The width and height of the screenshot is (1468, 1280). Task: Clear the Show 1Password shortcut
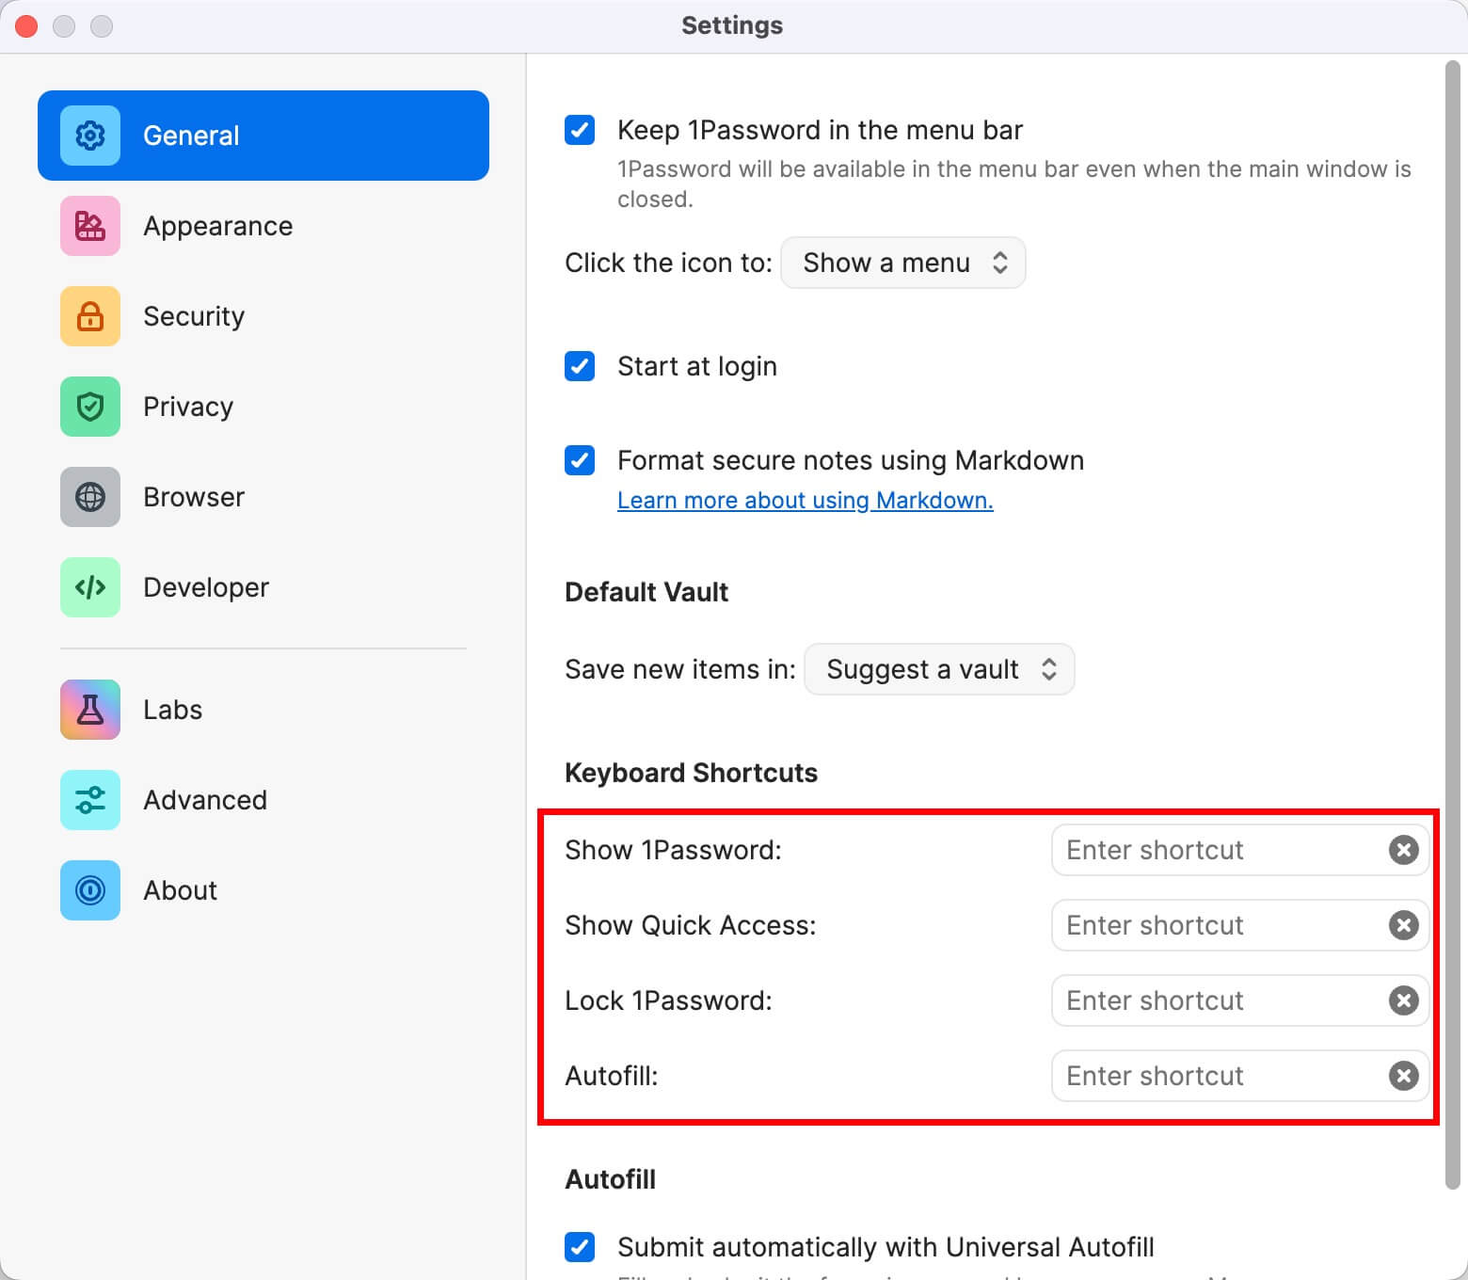coord(1403,850)
